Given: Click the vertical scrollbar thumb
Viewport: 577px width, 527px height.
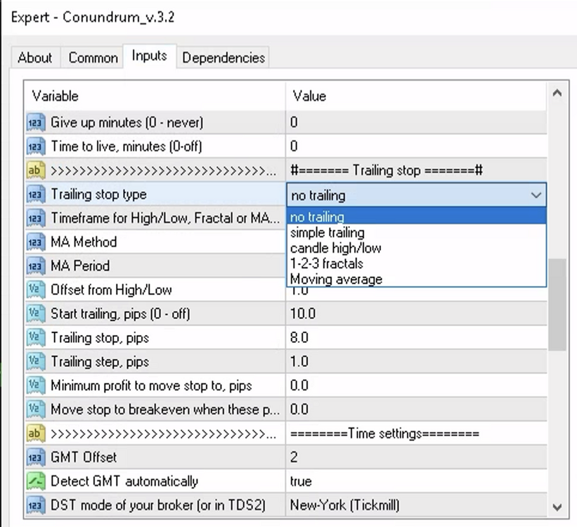Looking at the screenshot, I should click(x=557, y=305).
